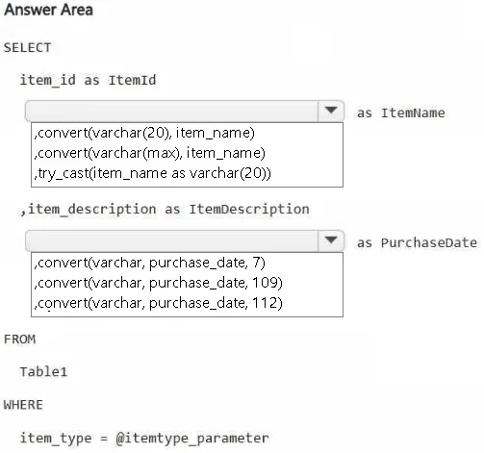The width and height of the screenshot is (484, 453).
Task: Click the WHERE keyword
Action: pos(23,405)
